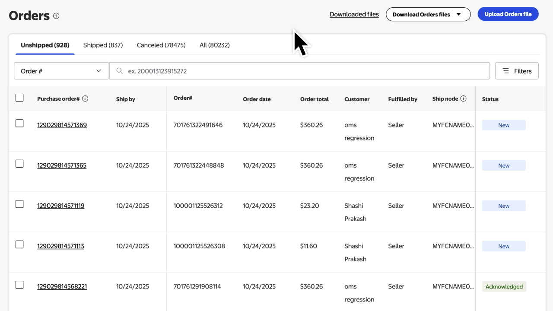Image resolution: width=553 pixels, height=311 pixels.
Task: View the All orders tab
Action: [x=214, y=45]
